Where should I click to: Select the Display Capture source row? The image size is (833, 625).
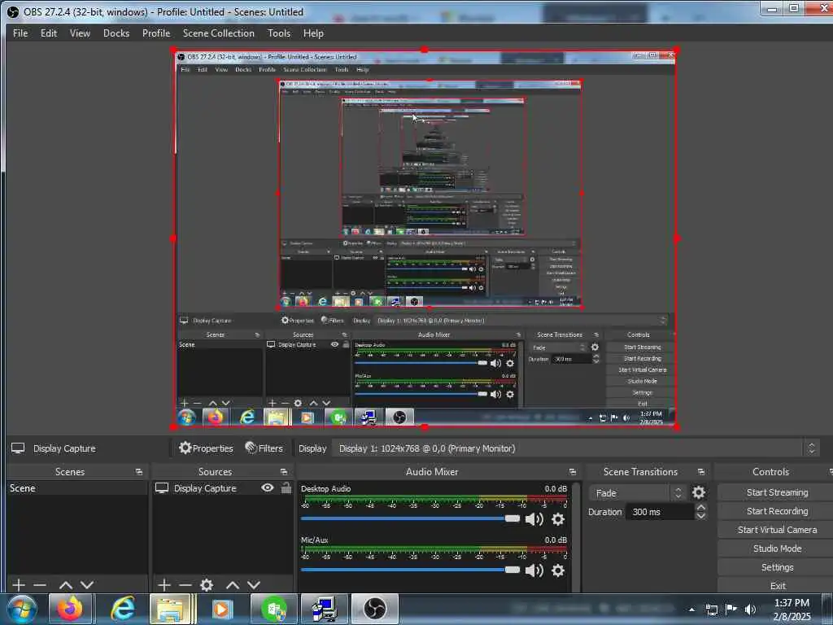tap(223, 488)
